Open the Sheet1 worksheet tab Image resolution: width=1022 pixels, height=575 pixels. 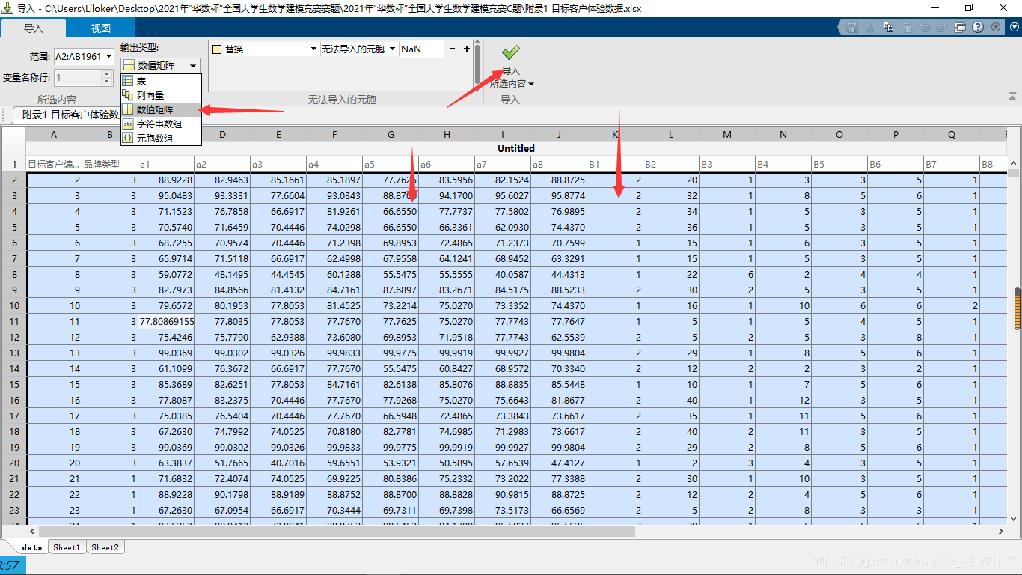click(x=67, y=547)
